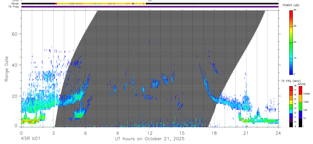This screenshot has height=144, width=313.
Task: Click the 10 label on POWER scale
Action: (295, 58)
